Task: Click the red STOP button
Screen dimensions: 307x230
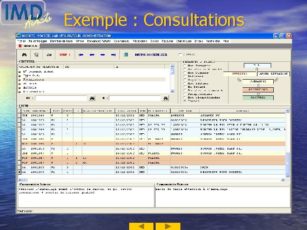Action: click(x=65, y=55)
